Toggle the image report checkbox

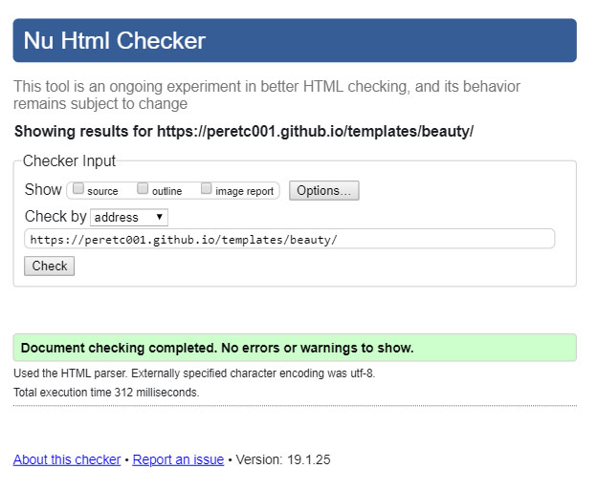point(206,188)
